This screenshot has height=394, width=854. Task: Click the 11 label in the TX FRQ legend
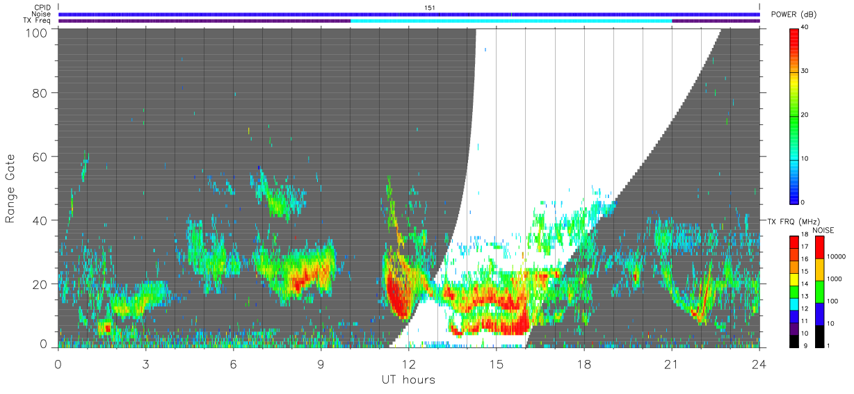coord(805,321)
